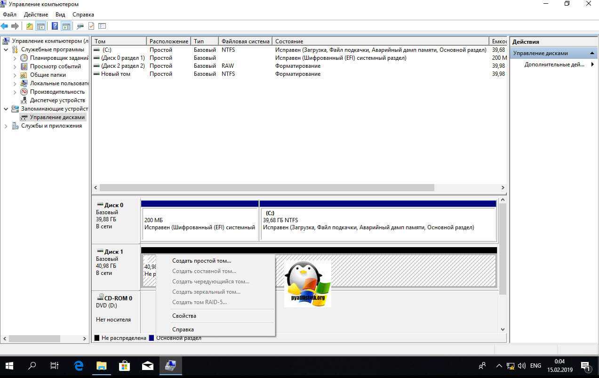Image resolution: width=599 pixels, height=378 pixels.
Task: Select the Новый том row in volume list
Action: pos(115,74)
